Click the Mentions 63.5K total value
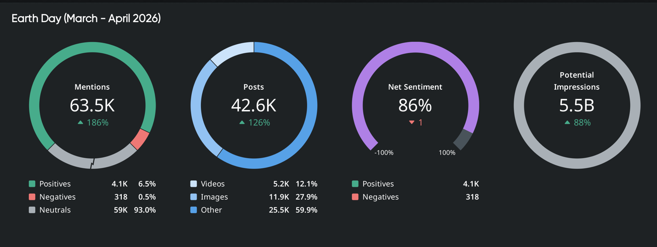The height and width of the screenshot is (247, 657). (92, 105)
